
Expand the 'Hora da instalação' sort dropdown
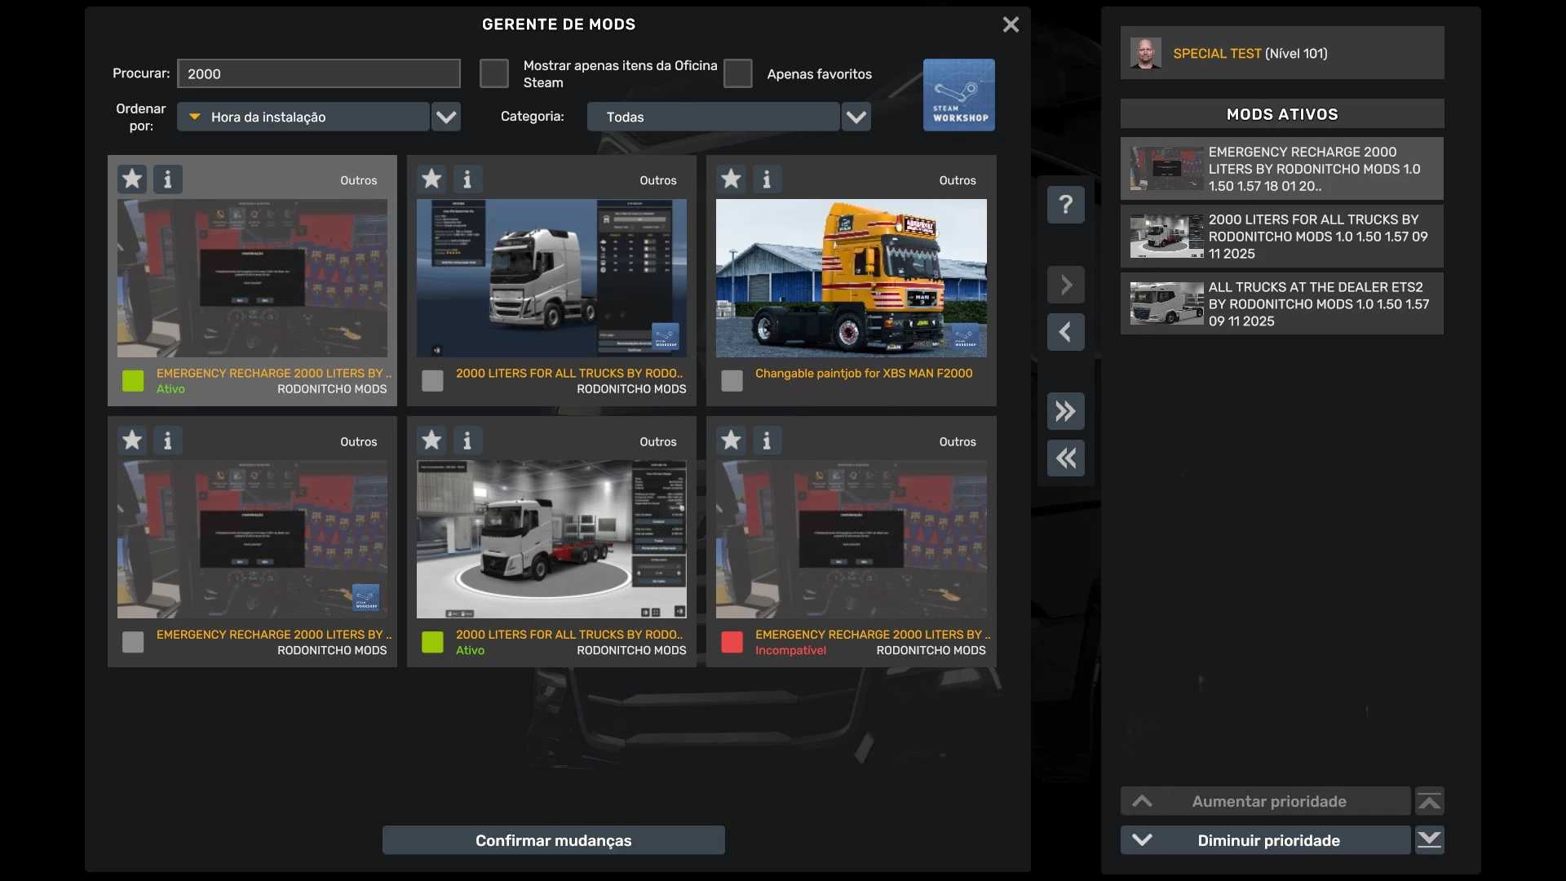point(446,117)
